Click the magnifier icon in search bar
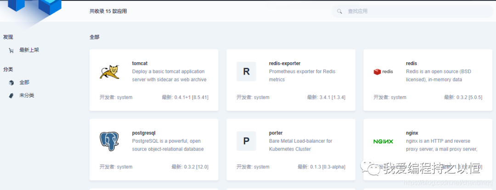This screenshot has height=190, width=496. (x=339, y=11)
